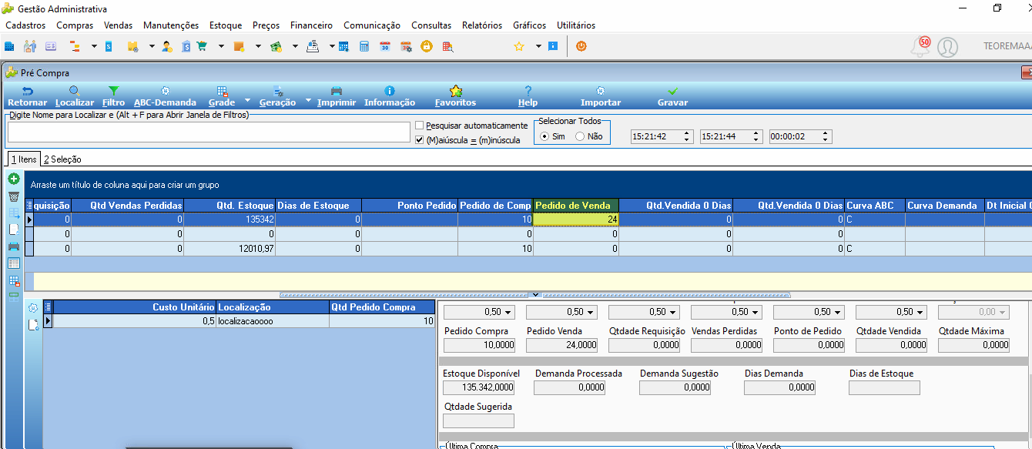The width and height of the screenshot is (1032, 449).
Task: Open the Estoque menu
Action: click(226, 25)
